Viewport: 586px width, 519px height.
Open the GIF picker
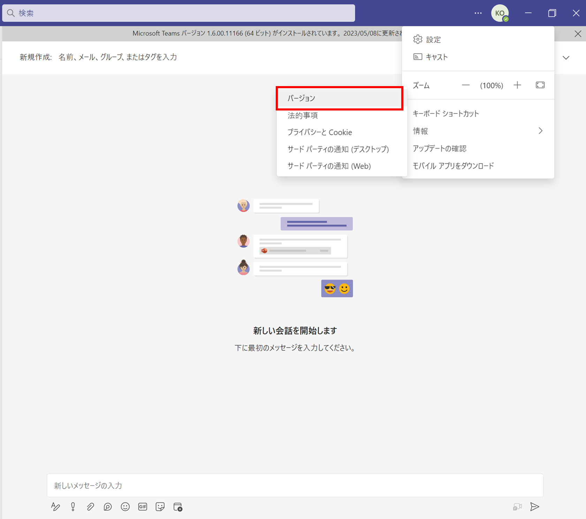tap(143, 506)
